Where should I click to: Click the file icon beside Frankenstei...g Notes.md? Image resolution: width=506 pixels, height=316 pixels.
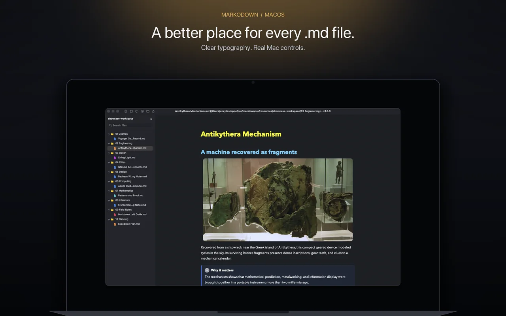[115, 205]
